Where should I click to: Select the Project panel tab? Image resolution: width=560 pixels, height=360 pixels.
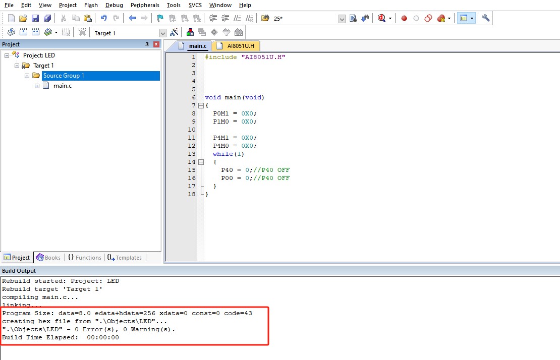tap(17, 258)
